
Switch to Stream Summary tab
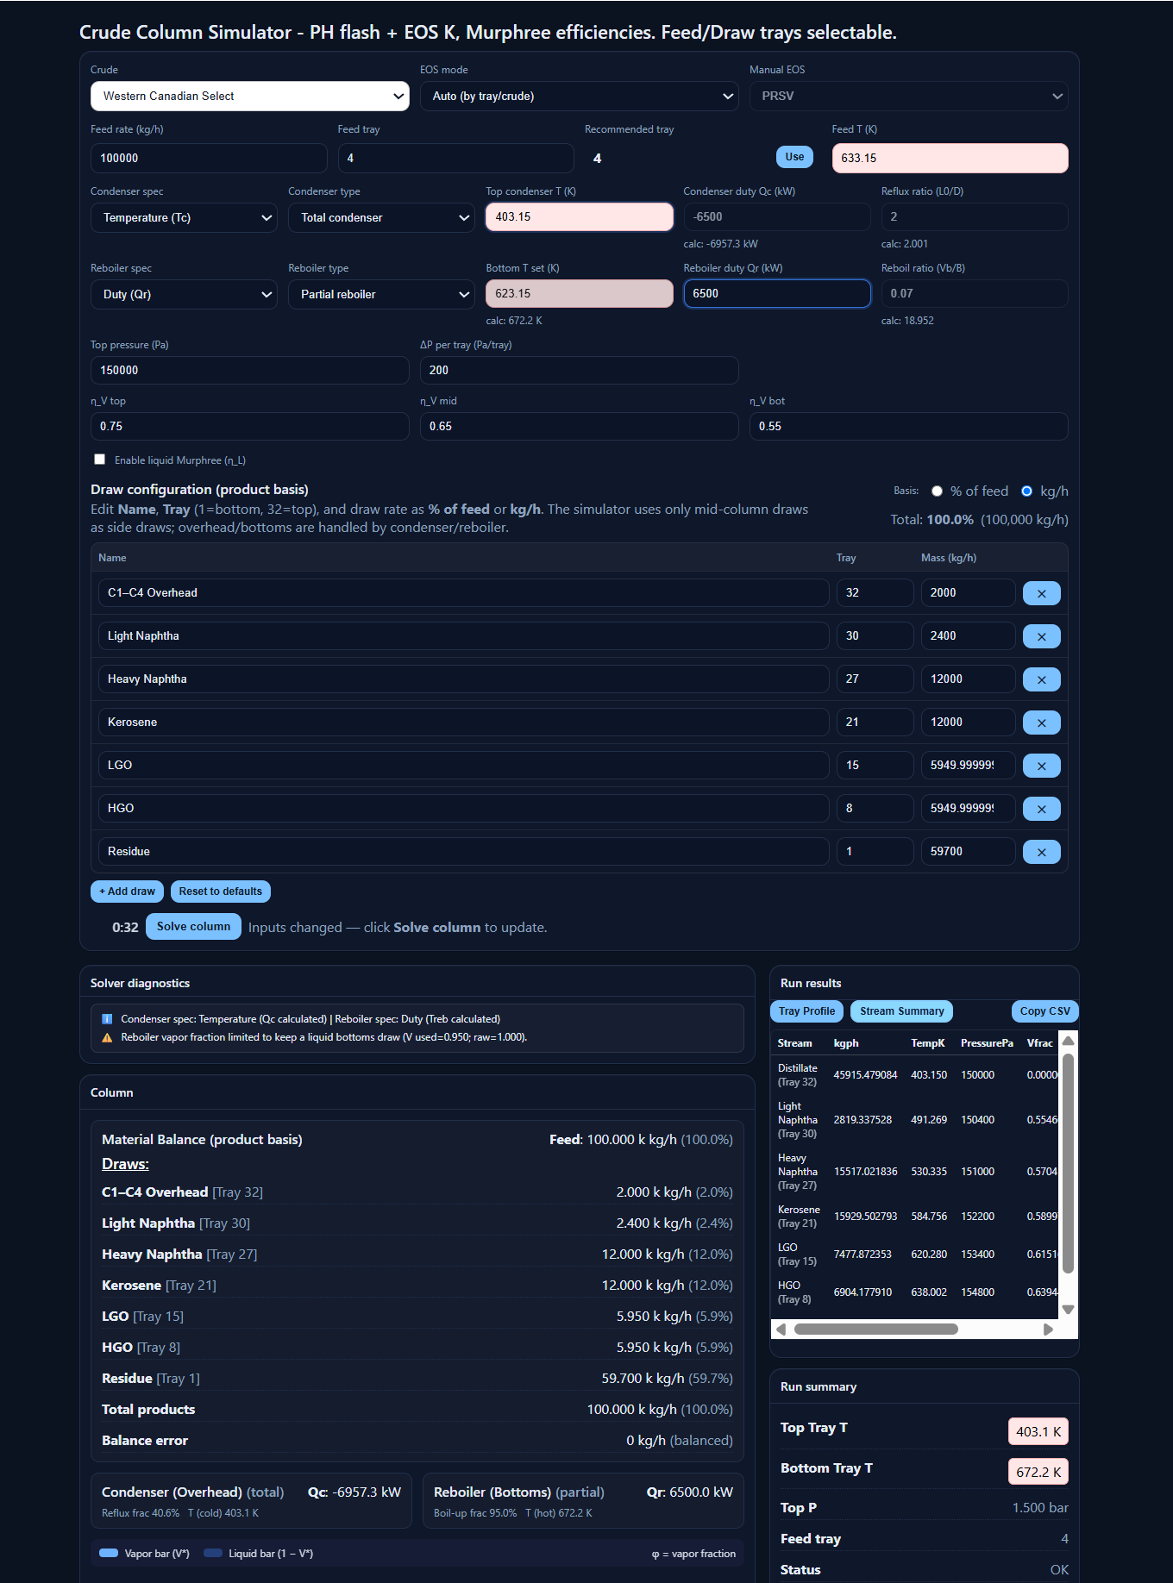coord(901,1011)
